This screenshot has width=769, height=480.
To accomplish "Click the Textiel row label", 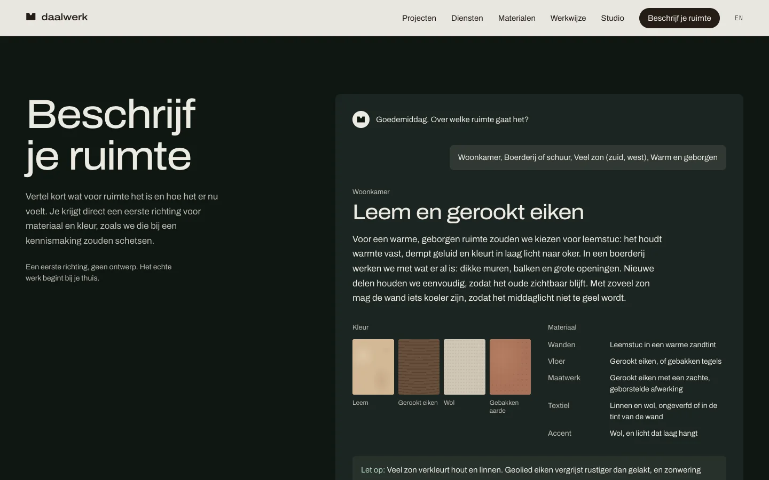I will coord(559,406).
